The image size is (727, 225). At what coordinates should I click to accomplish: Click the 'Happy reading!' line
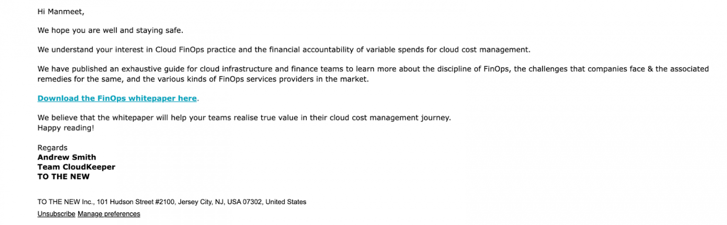tap(66, 128)
